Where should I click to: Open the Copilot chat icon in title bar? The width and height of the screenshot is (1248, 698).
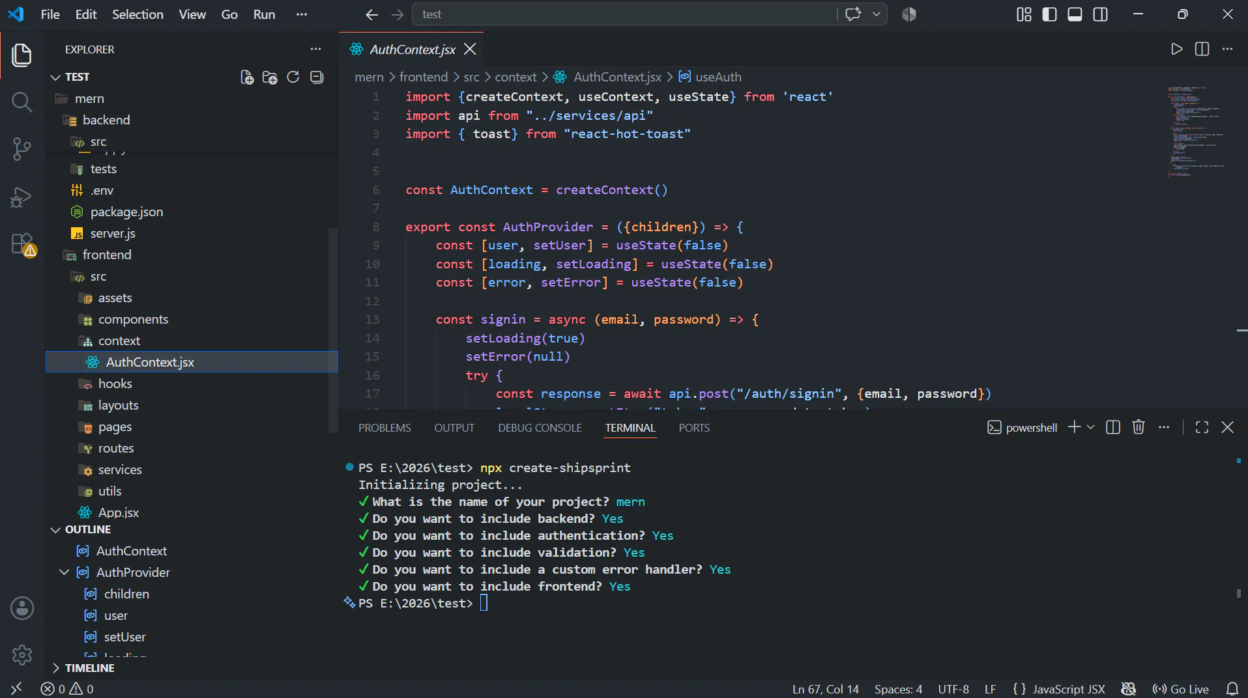[853, 14]
